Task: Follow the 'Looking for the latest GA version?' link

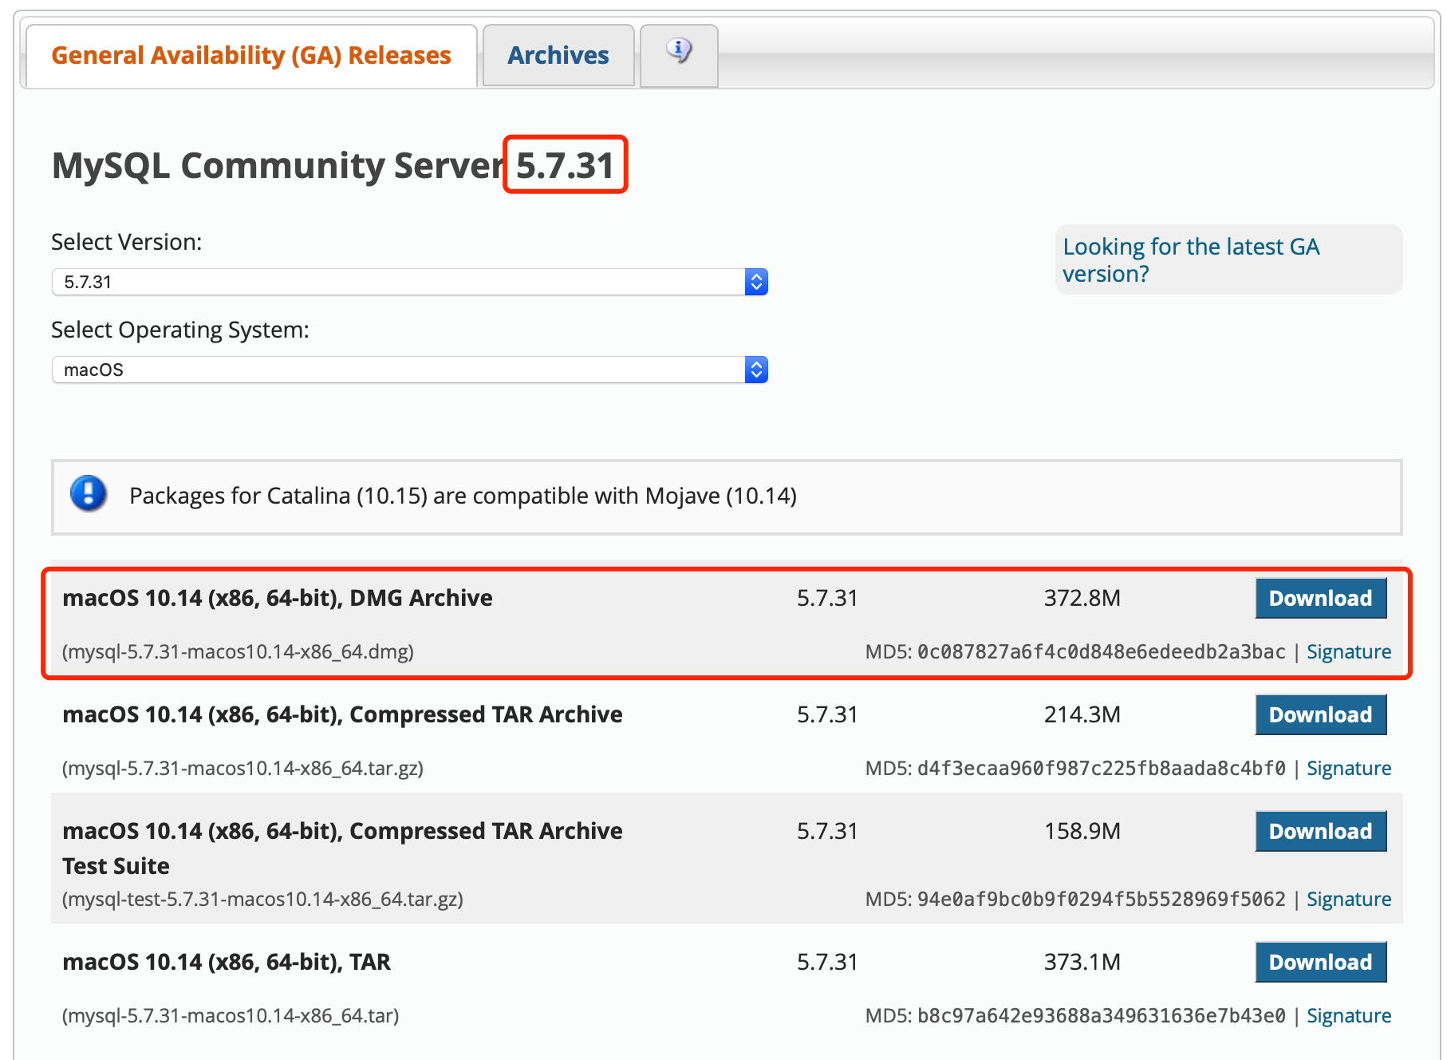Action: click(x=1191, y=259)
